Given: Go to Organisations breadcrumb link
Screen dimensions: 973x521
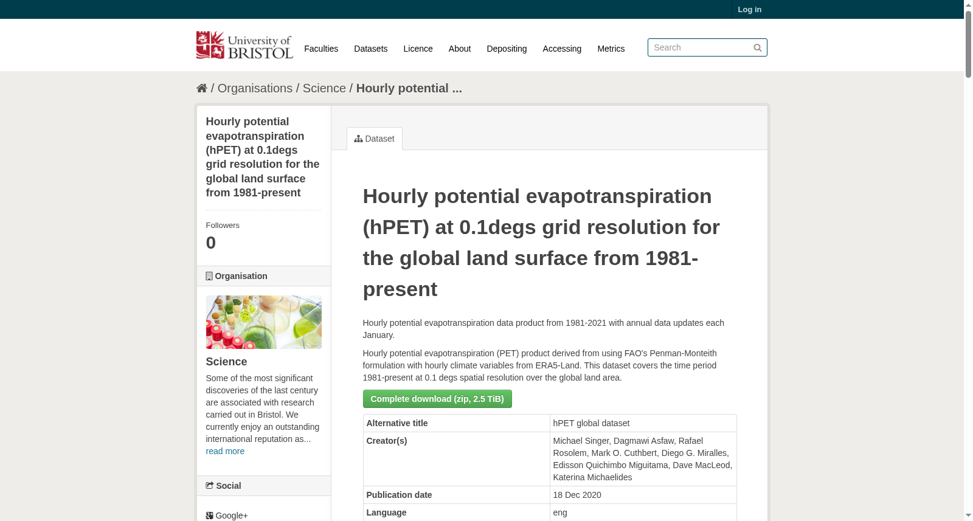Looking at the screenshot, I should tap(255, 88).
